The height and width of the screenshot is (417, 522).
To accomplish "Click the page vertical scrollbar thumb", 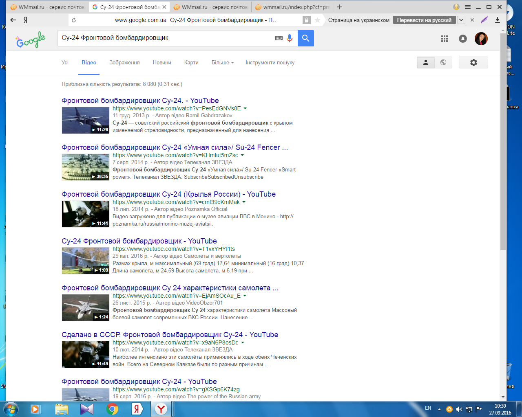I will click(503, 141).
